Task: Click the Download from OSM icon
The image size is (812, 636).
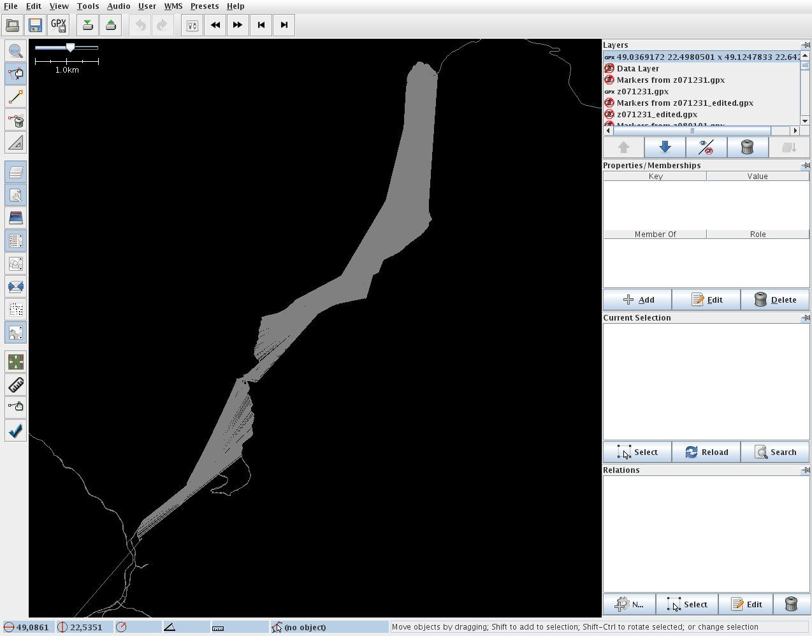Action: pos(88,25)
